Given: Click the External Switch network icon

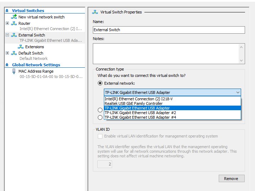Looking at the screenshot, I should (x=14, y=35).
